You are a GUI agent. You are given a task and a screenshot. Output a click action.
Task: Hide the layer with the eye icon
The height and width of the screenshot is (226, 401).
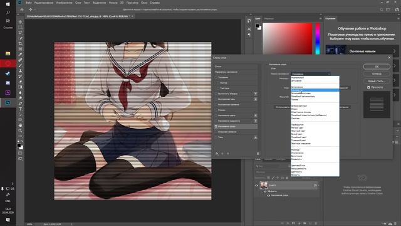(x=256, y=185)
